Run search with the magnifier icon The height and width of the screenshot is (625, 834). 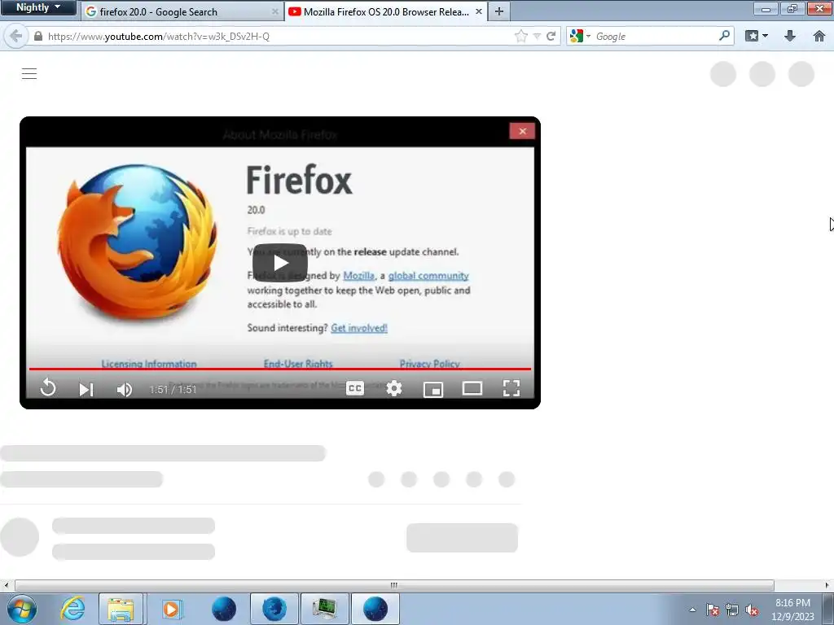coord(724,36)
